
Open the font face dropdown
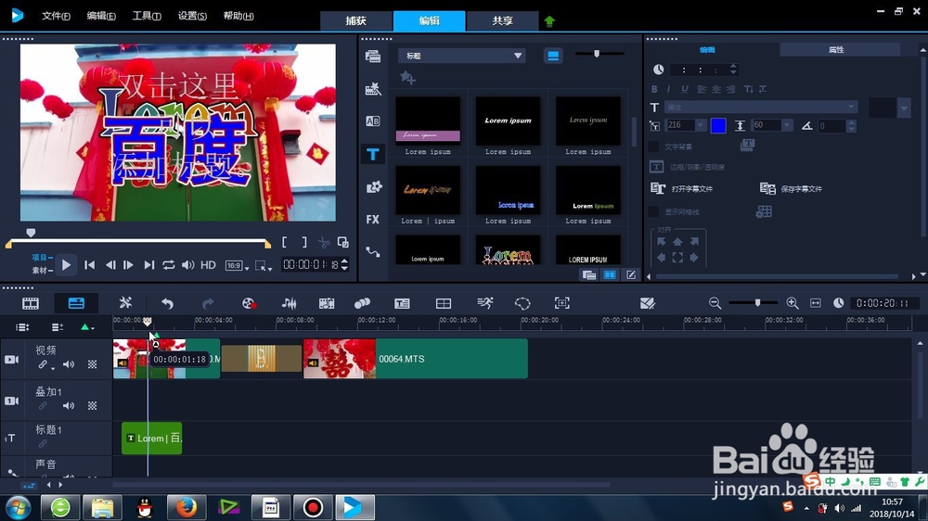(761, 107)
